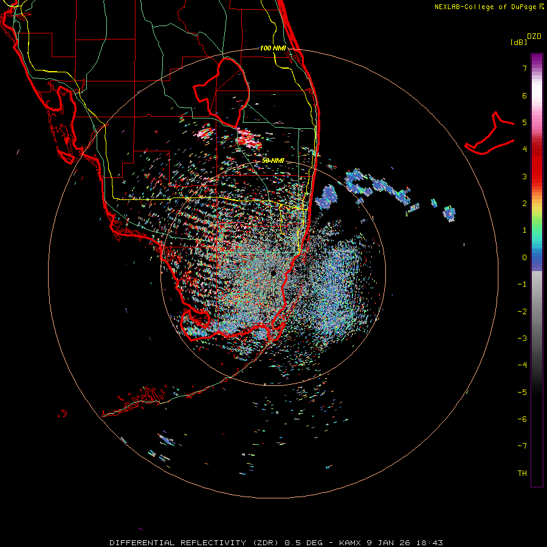Select the -2 scale label

tap(522, 312)
